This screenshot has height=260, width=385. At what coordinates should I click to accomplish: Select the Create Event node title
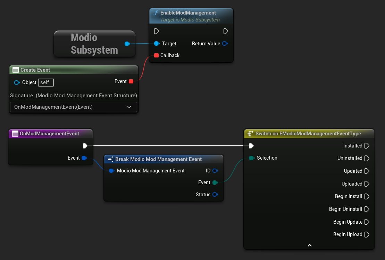[x=35, y=70]
